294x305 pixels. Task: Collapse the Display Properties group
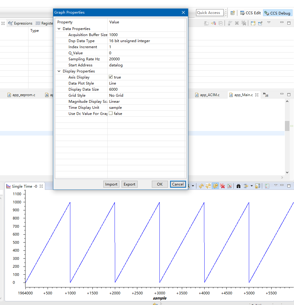[59, 71]
